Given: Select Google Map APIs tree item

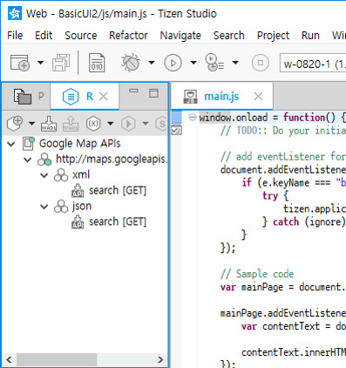Looking at the screenshot, I should (80, 144).
